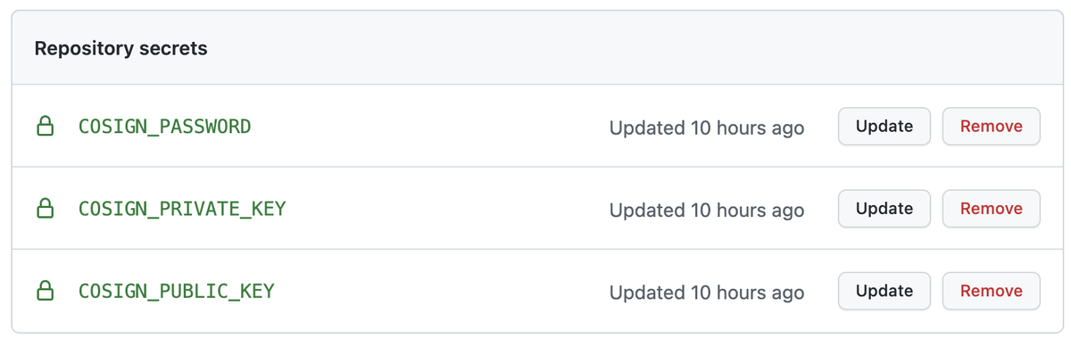
Task: Update the COSIGN_PRIVATE_KEY secret
Action: [x=884, y=209]
